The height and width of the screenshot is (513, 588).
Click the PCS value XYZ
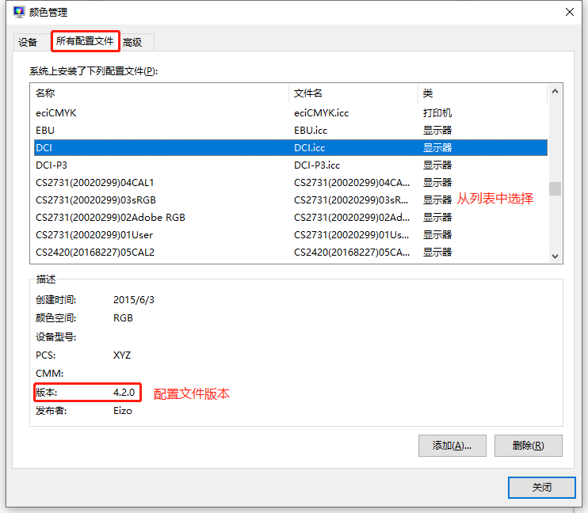[122, 355]
